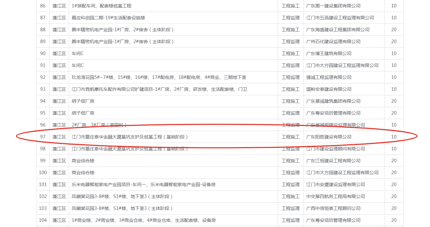The width and height of the screenshot is (430, 227).
Task: Select the 江门市竟帆摩托车配件有限公司扩建项目 project
Action: tap(159, 89)
